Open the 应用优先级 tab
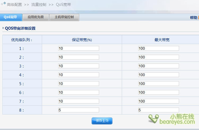The height and width of the screenshot is (130, 199). (36, 17)
